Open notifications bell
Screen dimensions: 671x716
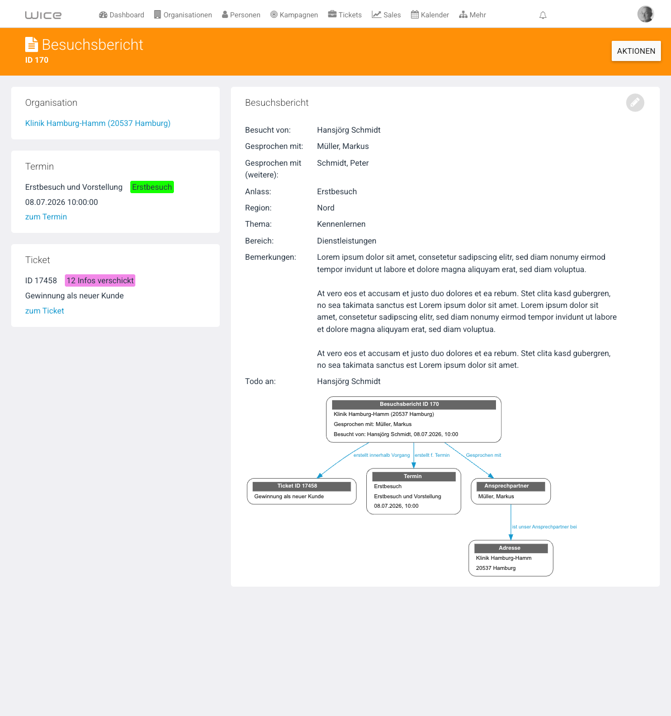[543, 15]
